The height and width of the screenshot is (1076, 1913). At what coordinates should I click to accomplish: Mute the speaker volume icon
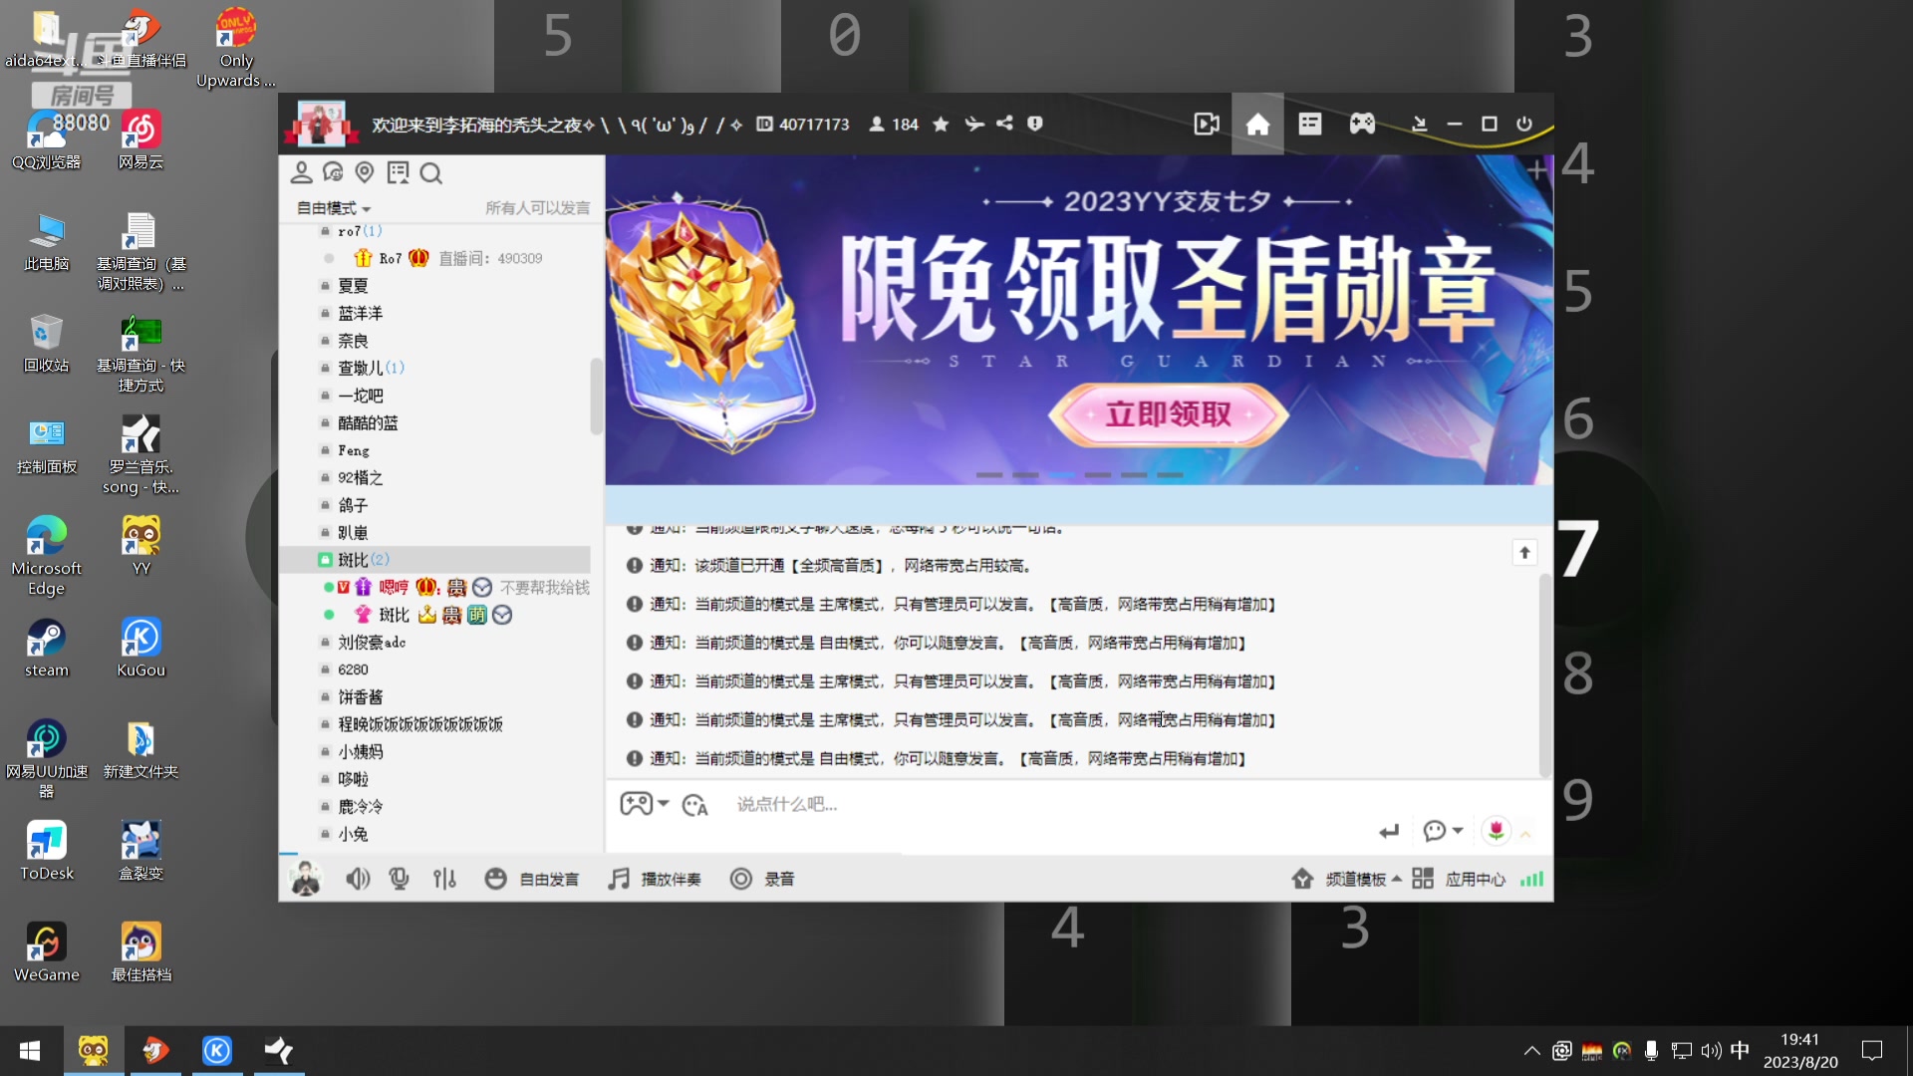358,879
